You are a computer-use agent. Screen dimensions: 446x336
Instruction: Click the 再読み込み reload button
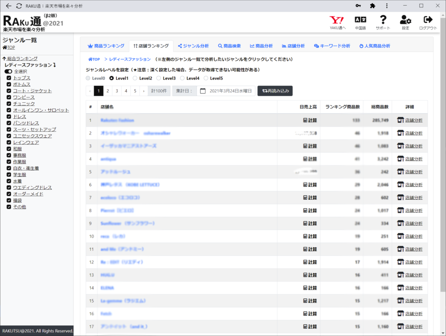275,91
